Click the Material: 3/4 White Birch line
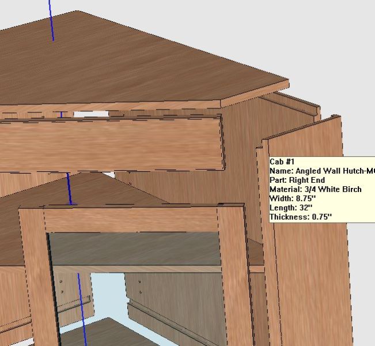Image resolution: width=375 pixels, height=346 pixels. 315,189
